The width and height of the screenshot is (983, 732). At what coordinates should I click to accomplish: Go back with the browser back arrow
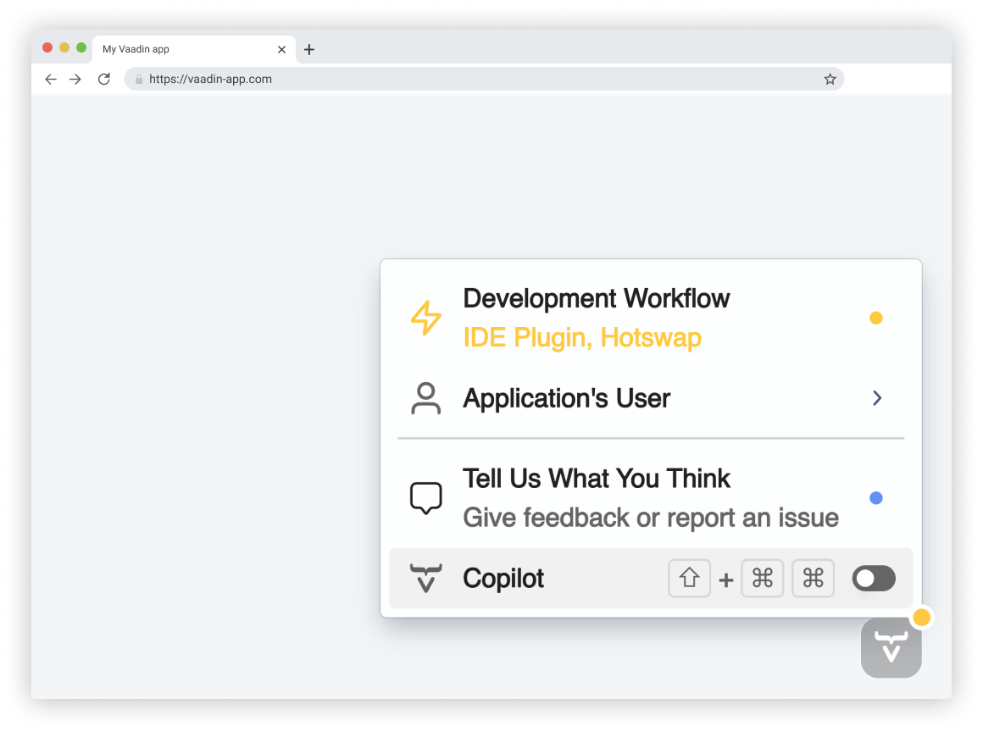51,79
